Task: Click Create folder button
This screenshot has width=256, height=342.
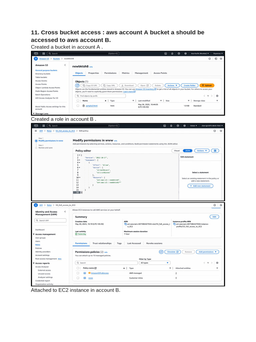Action: tap(190, 85)
